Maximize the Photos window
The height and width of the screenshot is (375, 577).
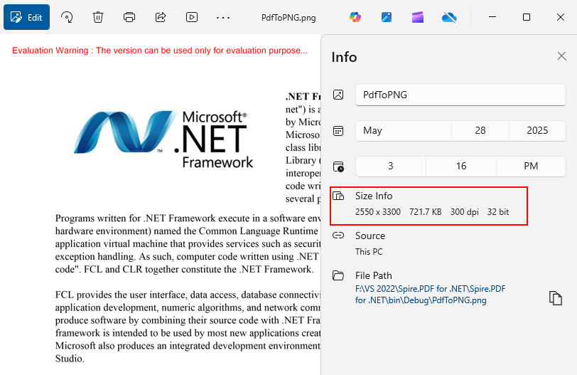pos(527,17)
